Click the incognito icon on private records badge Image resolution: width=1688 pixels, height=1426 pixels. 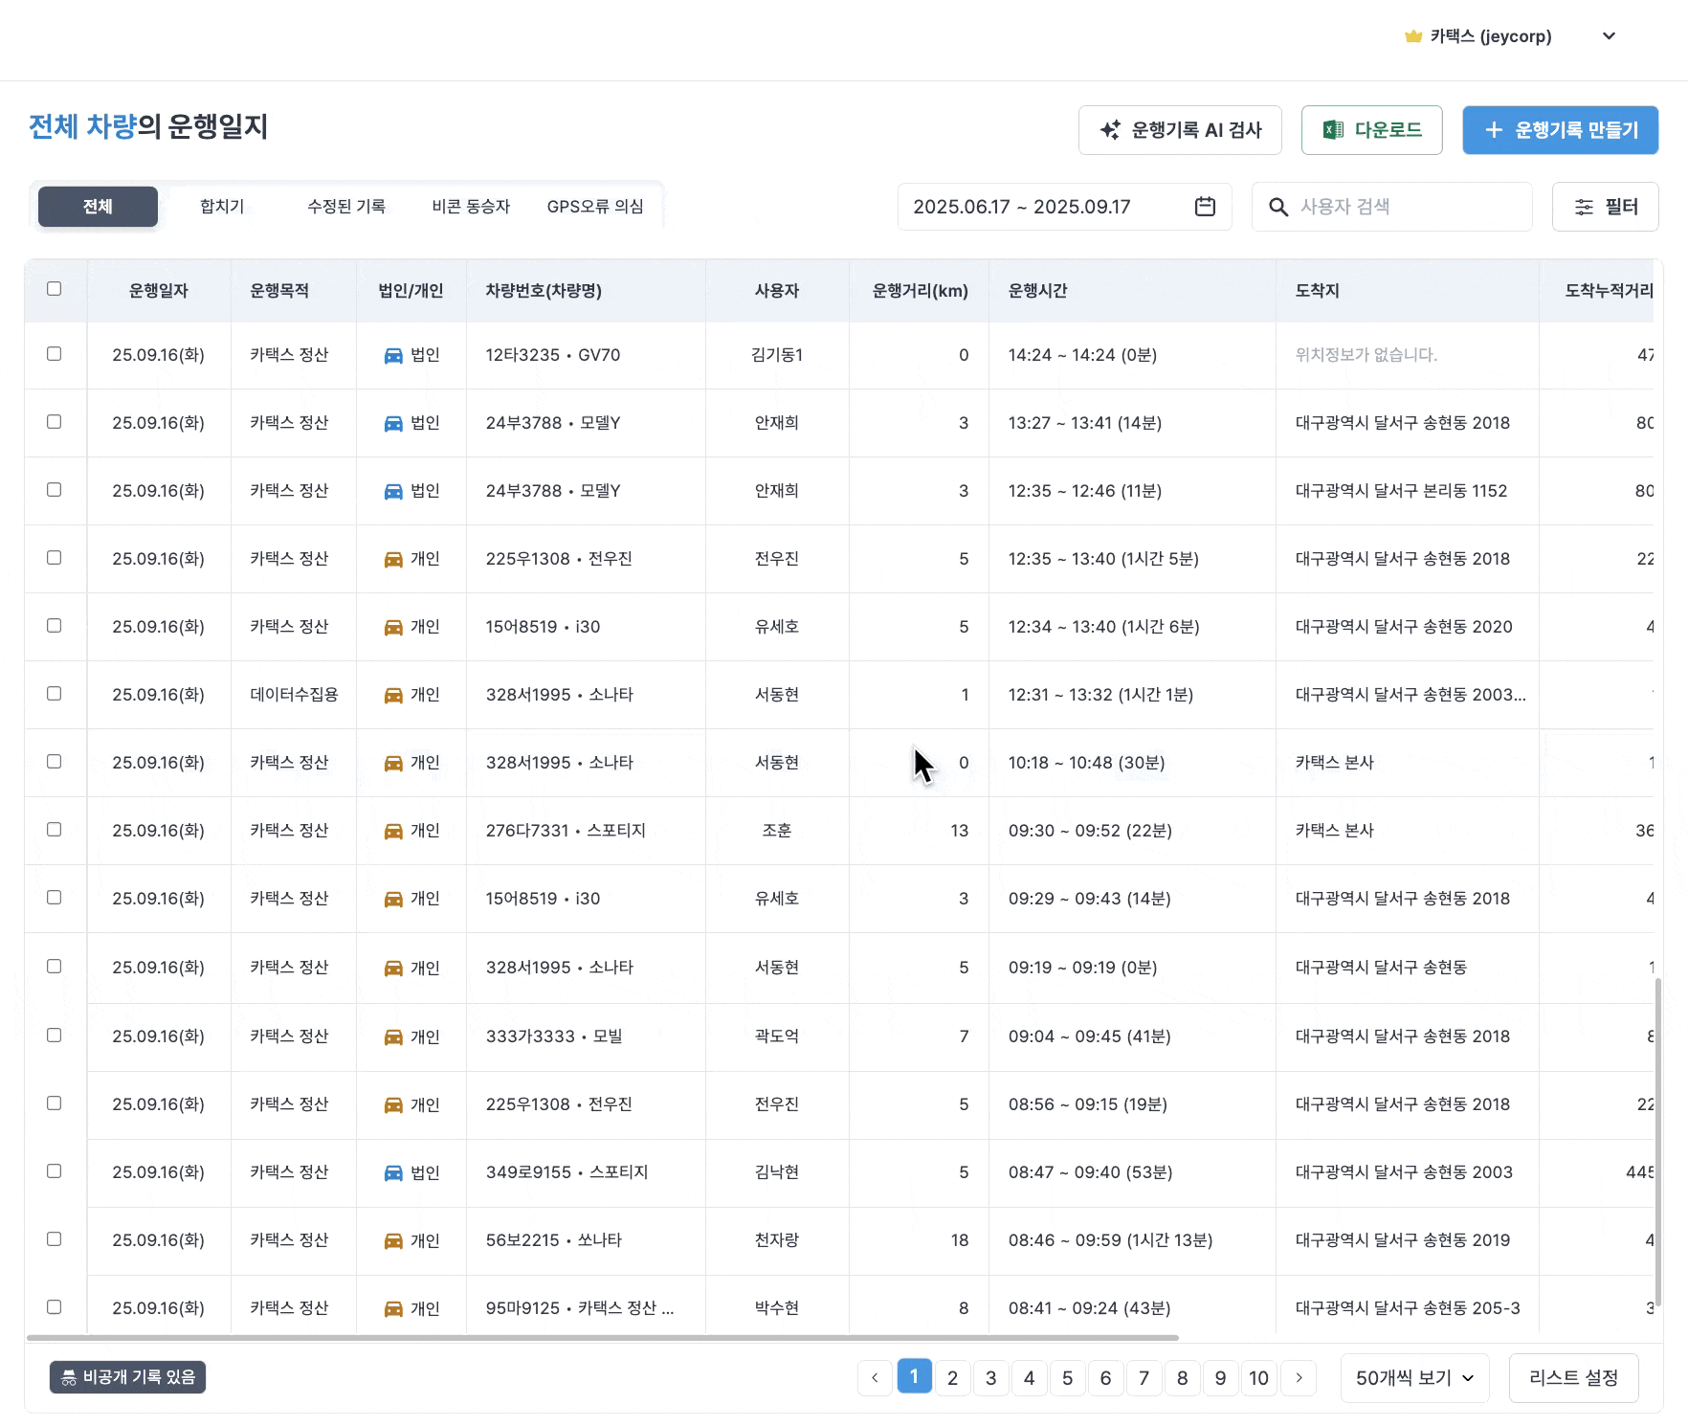(69, 1377)
